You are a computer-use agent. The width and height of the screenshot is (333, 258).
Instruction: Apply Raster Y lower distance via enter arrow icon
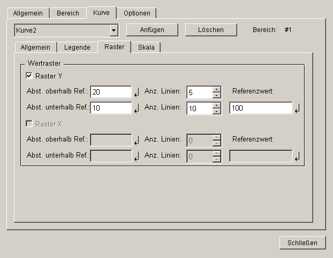click(137, 108)
